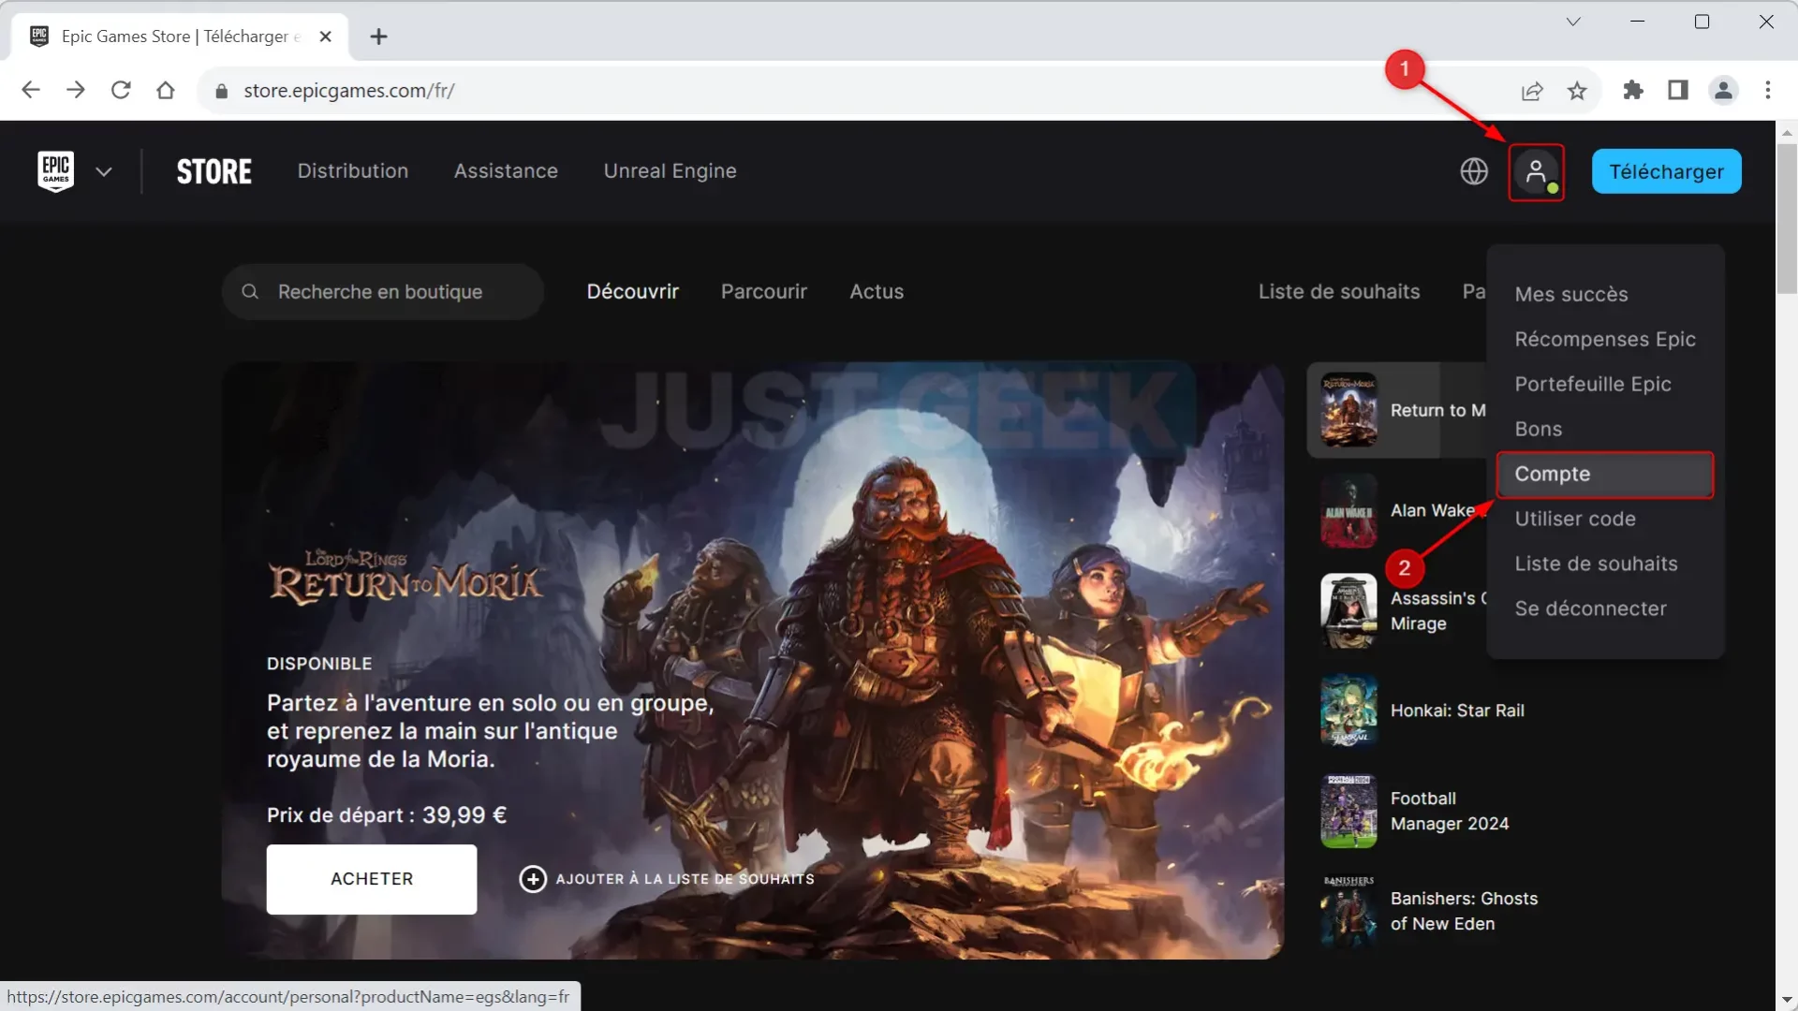Open the language globe icon
This screenshot has width=1798, height=1011.
click(1474, 171)
